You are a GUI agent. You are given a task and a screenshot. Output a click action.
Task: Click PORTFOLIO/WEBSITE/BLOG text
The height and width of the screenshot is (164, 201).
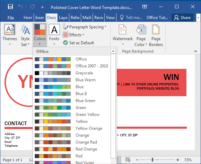pyautogui.click(x=158, y=89)
